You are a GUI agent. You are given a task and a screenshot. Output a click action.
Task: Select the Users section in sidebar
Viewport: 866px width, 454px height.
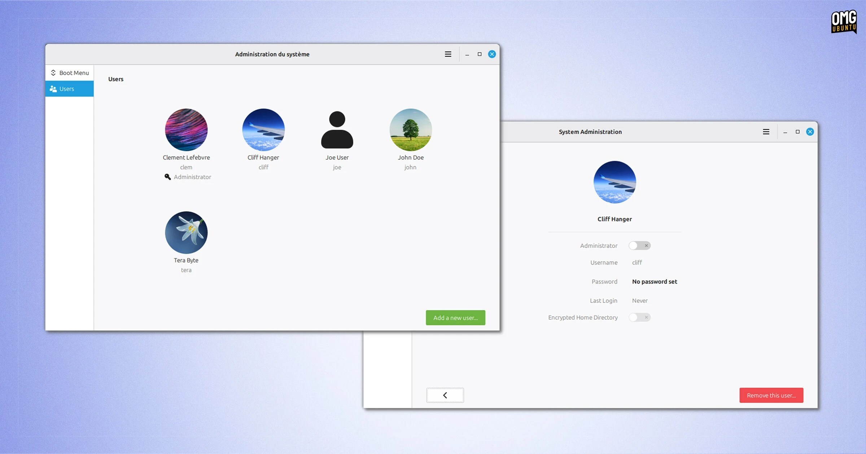67,89
